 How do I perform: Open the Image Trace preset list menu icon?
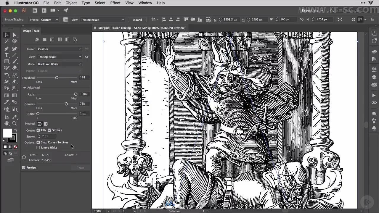coord(87,49)
